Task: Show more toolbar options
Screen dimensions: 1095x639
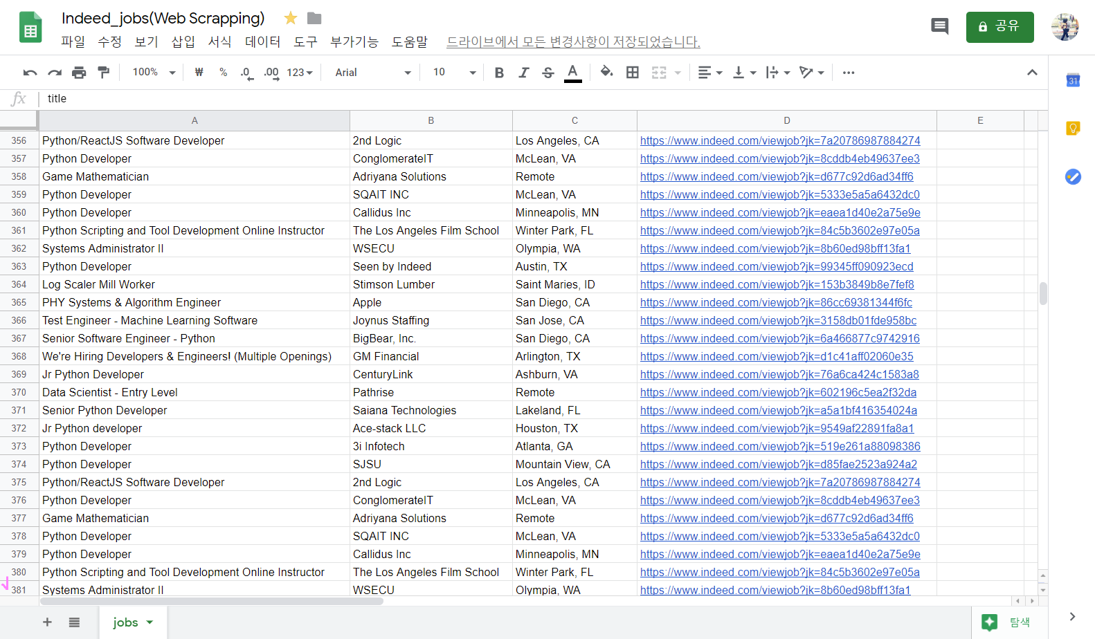Action: click(x=849, y=73)
